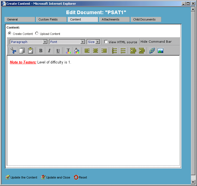
Task: Click the Internet Explorer title bar icon
Action: (4, 3)
